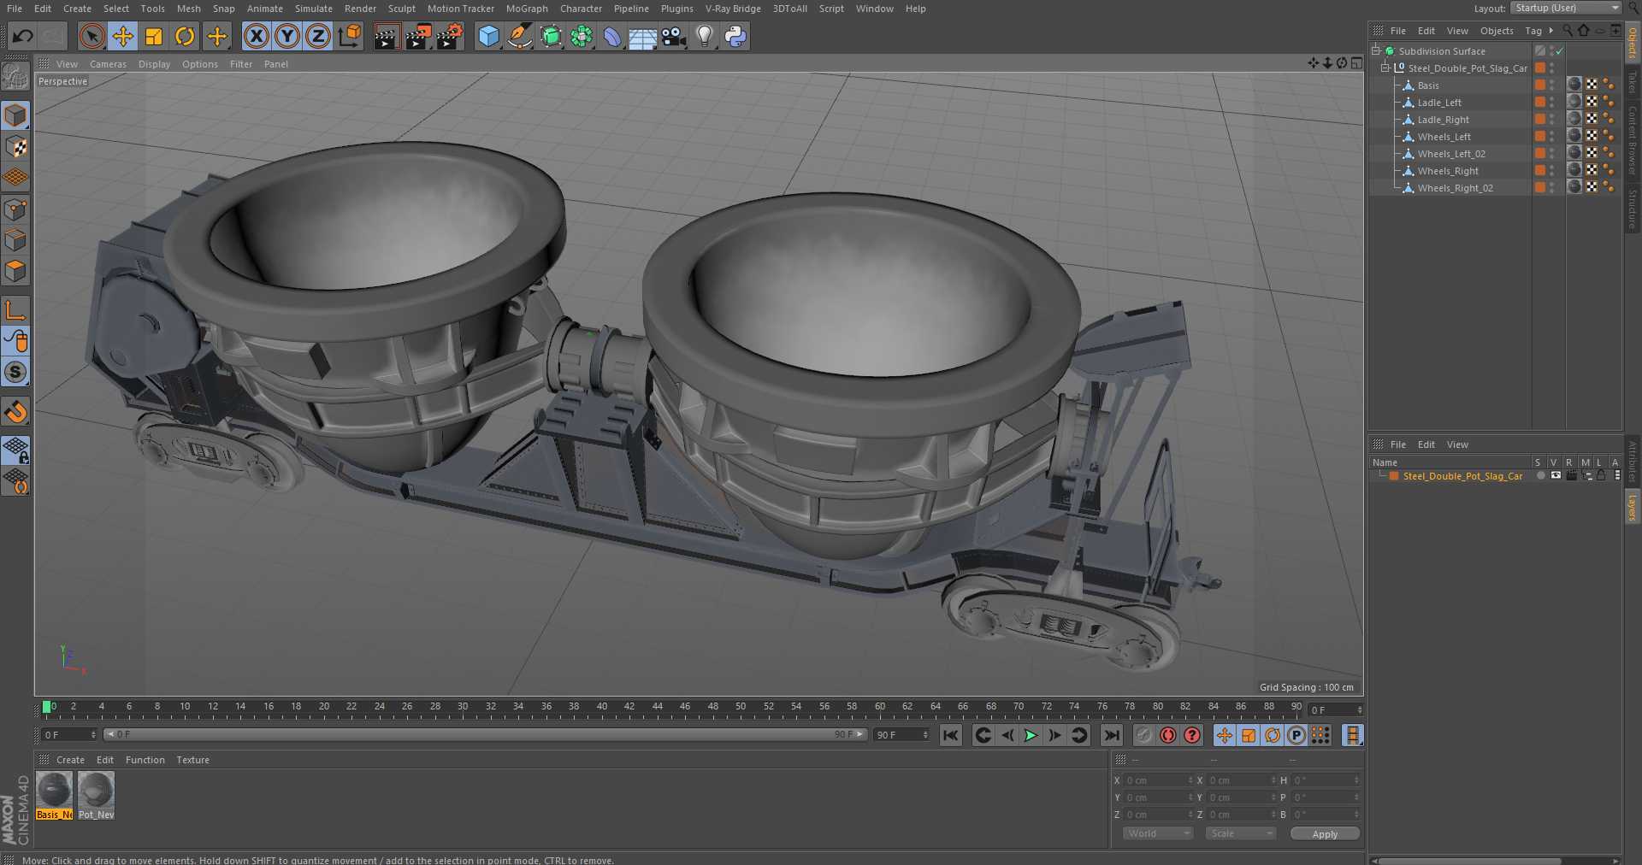Open the Cameras viewport menu
Image resolution: width=1642 pixels, height=865 pixels.
click(108, 64)
